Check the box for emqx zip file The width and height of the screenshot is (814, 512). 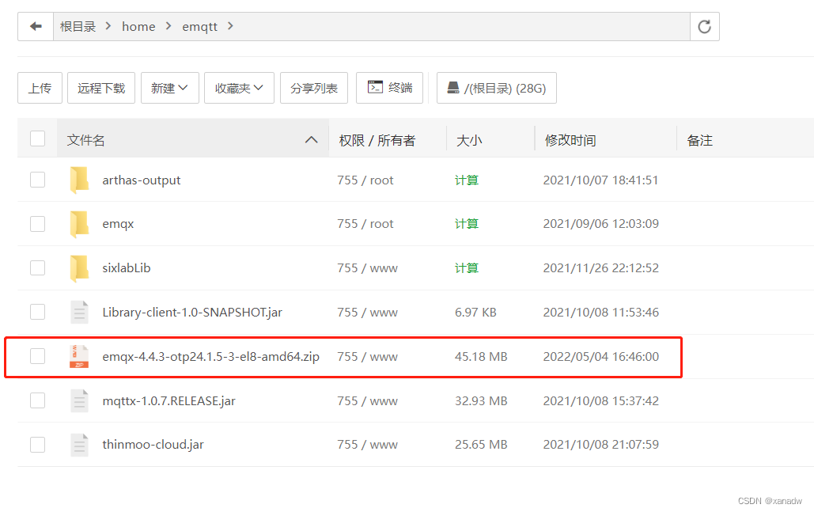(37, 357)
